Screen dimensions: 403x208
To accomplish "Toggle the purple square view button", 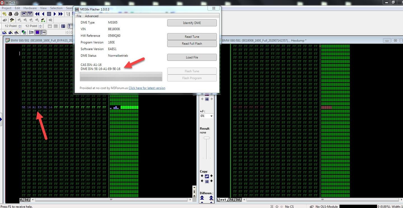I will (37, 32).
